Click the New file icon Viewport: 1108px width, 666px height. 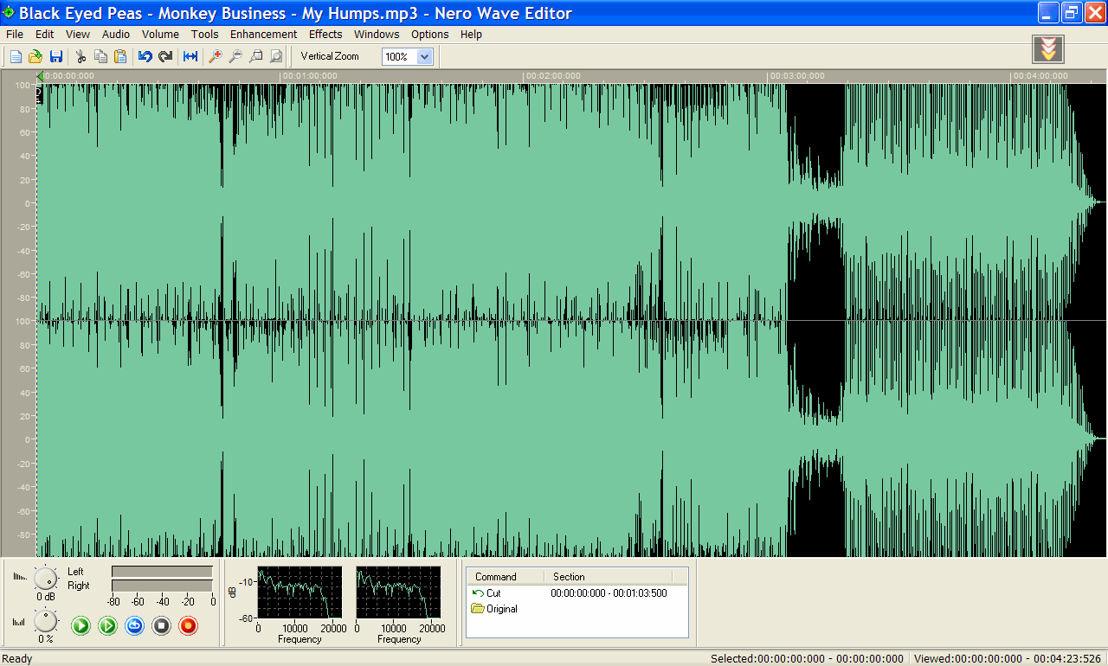16,56
